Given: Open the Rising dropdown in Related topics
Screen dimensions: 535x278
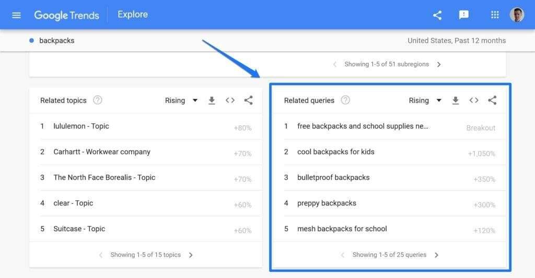Looking at the screenshot, I should point(181,100).
